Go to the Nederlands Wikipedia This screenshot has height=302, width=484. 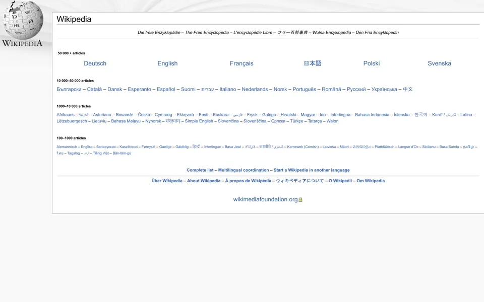click(255, 90)
